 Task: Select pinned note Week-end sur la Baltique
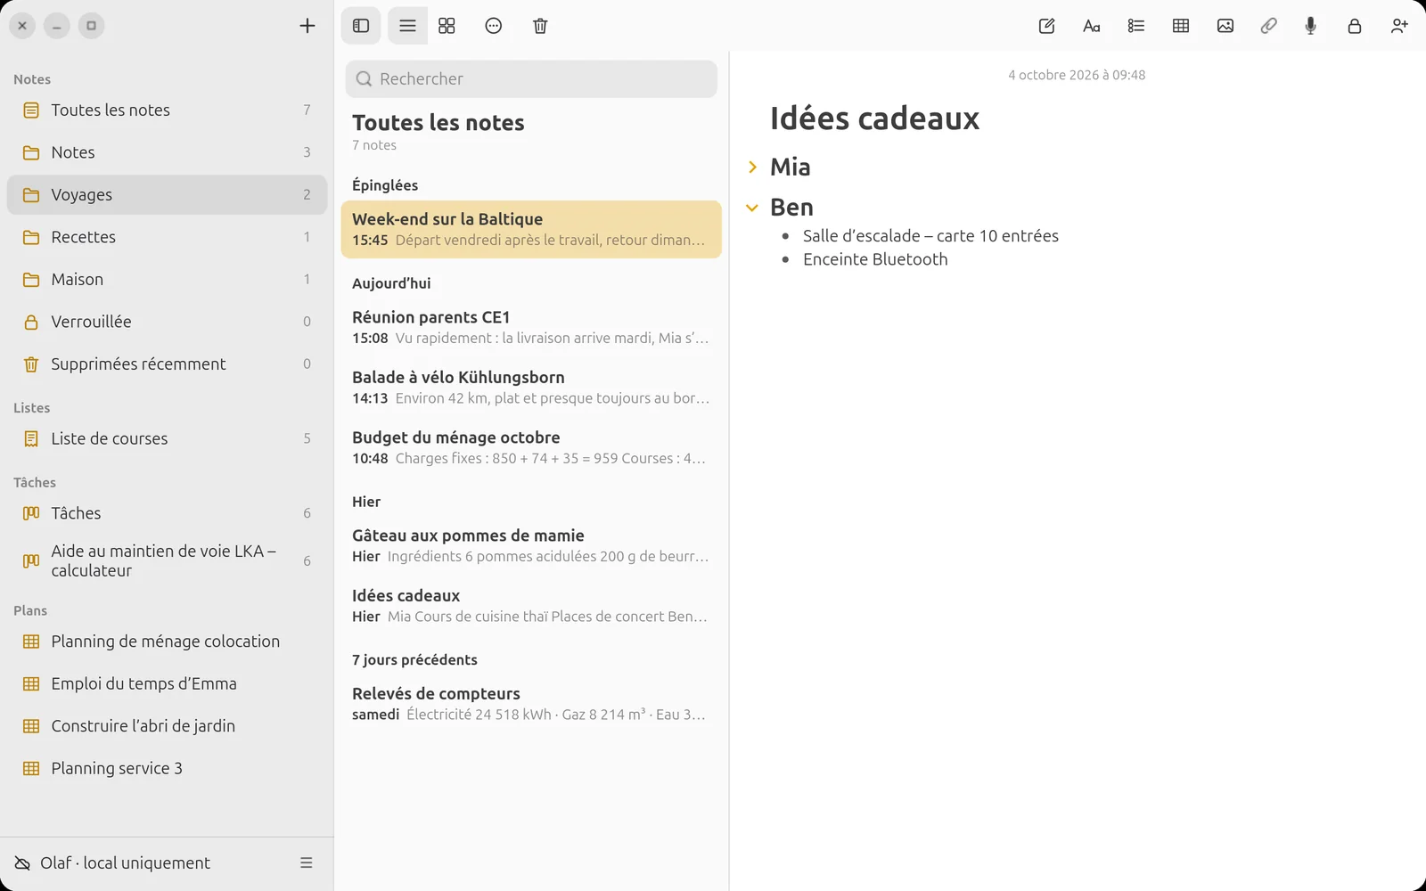point(531,229)
